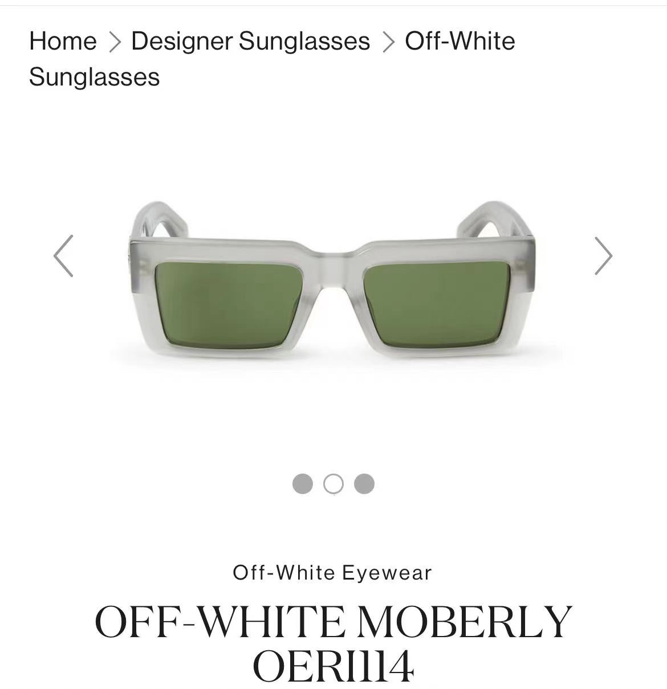The height and width of the screenshot is (689, 667).
Task: Click the chevron after Designer Sunglasses
Action: (388, 42)
